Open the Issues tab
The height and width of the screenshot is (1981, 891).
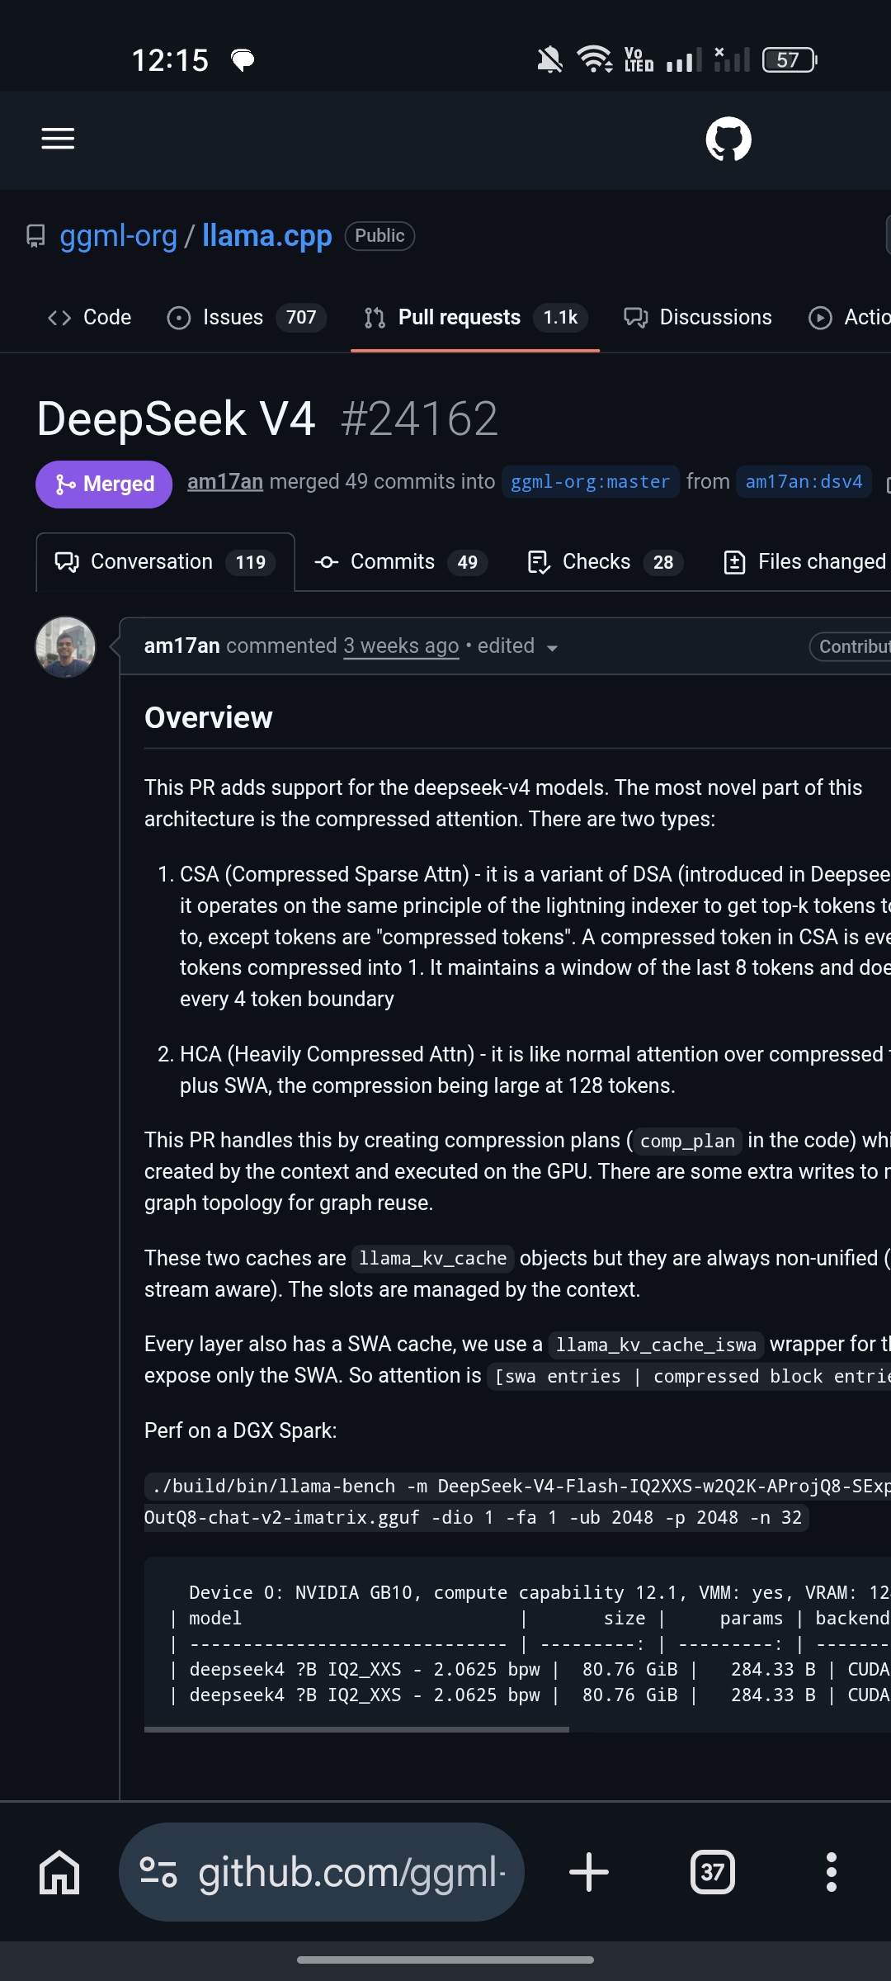(247, 318)
